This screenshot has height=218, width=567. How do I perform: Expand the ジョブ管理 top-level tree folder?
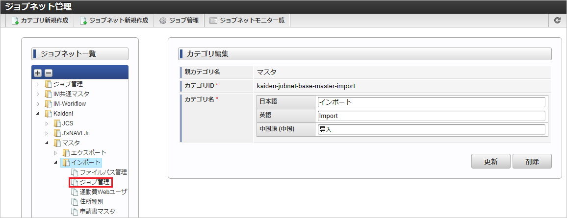coord(39,84)
